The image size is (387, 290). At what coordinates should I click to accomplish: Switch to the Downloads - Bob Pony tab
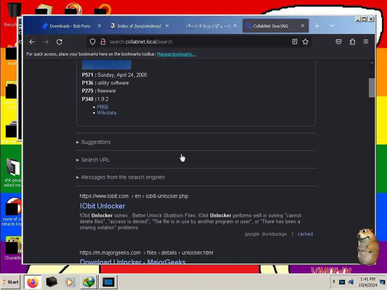(70, 26)
